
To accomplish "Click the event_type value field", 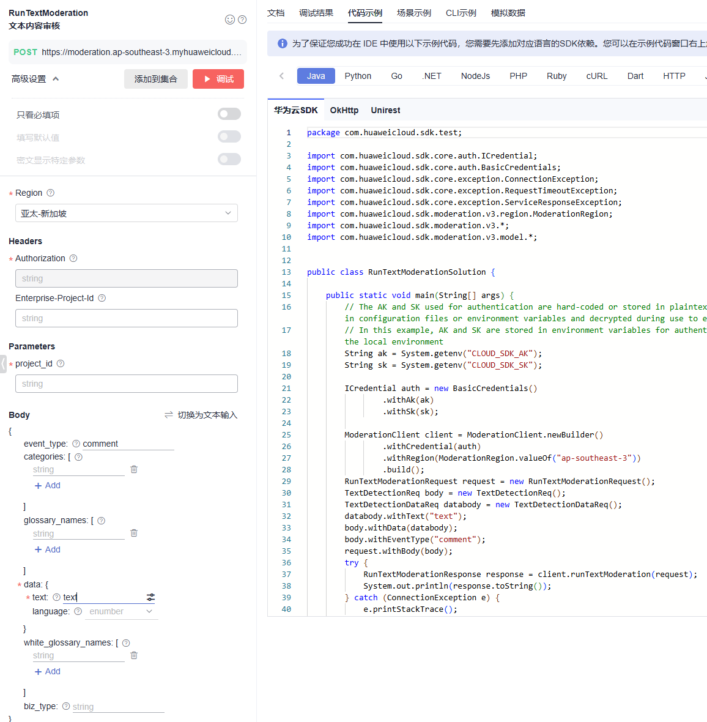I will pyautogui.click(x=128, y=444).
